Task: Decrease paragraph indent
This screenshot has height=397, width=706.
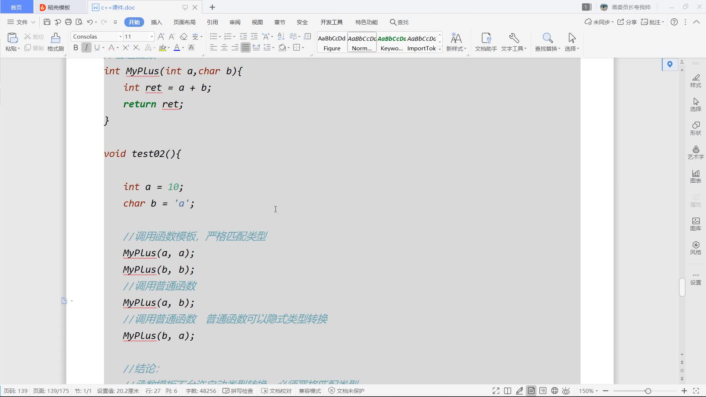Action: (x=243, y=36)
